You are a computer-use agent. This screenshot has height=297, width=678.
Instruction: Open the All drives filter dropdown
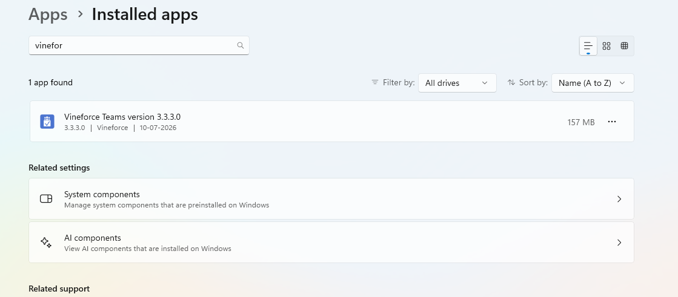click(x=457, y=83)
